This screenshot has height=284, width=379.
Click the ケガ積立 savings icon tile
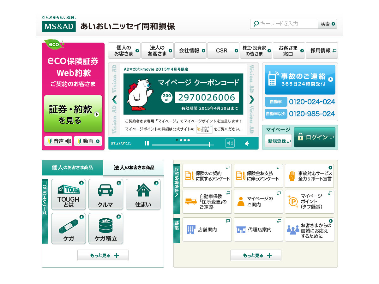(x=105, y=228)
